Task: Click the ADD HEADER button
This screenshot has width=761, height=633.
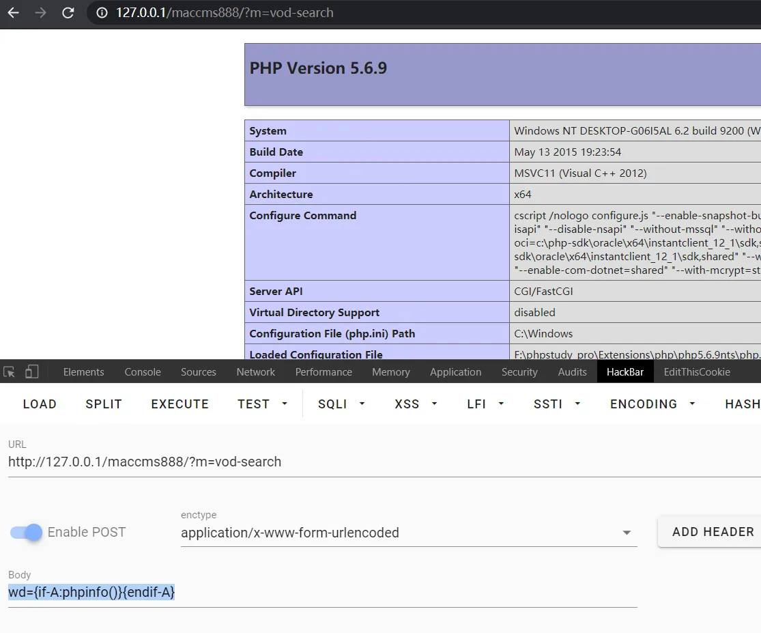Action: click(713, 532)
